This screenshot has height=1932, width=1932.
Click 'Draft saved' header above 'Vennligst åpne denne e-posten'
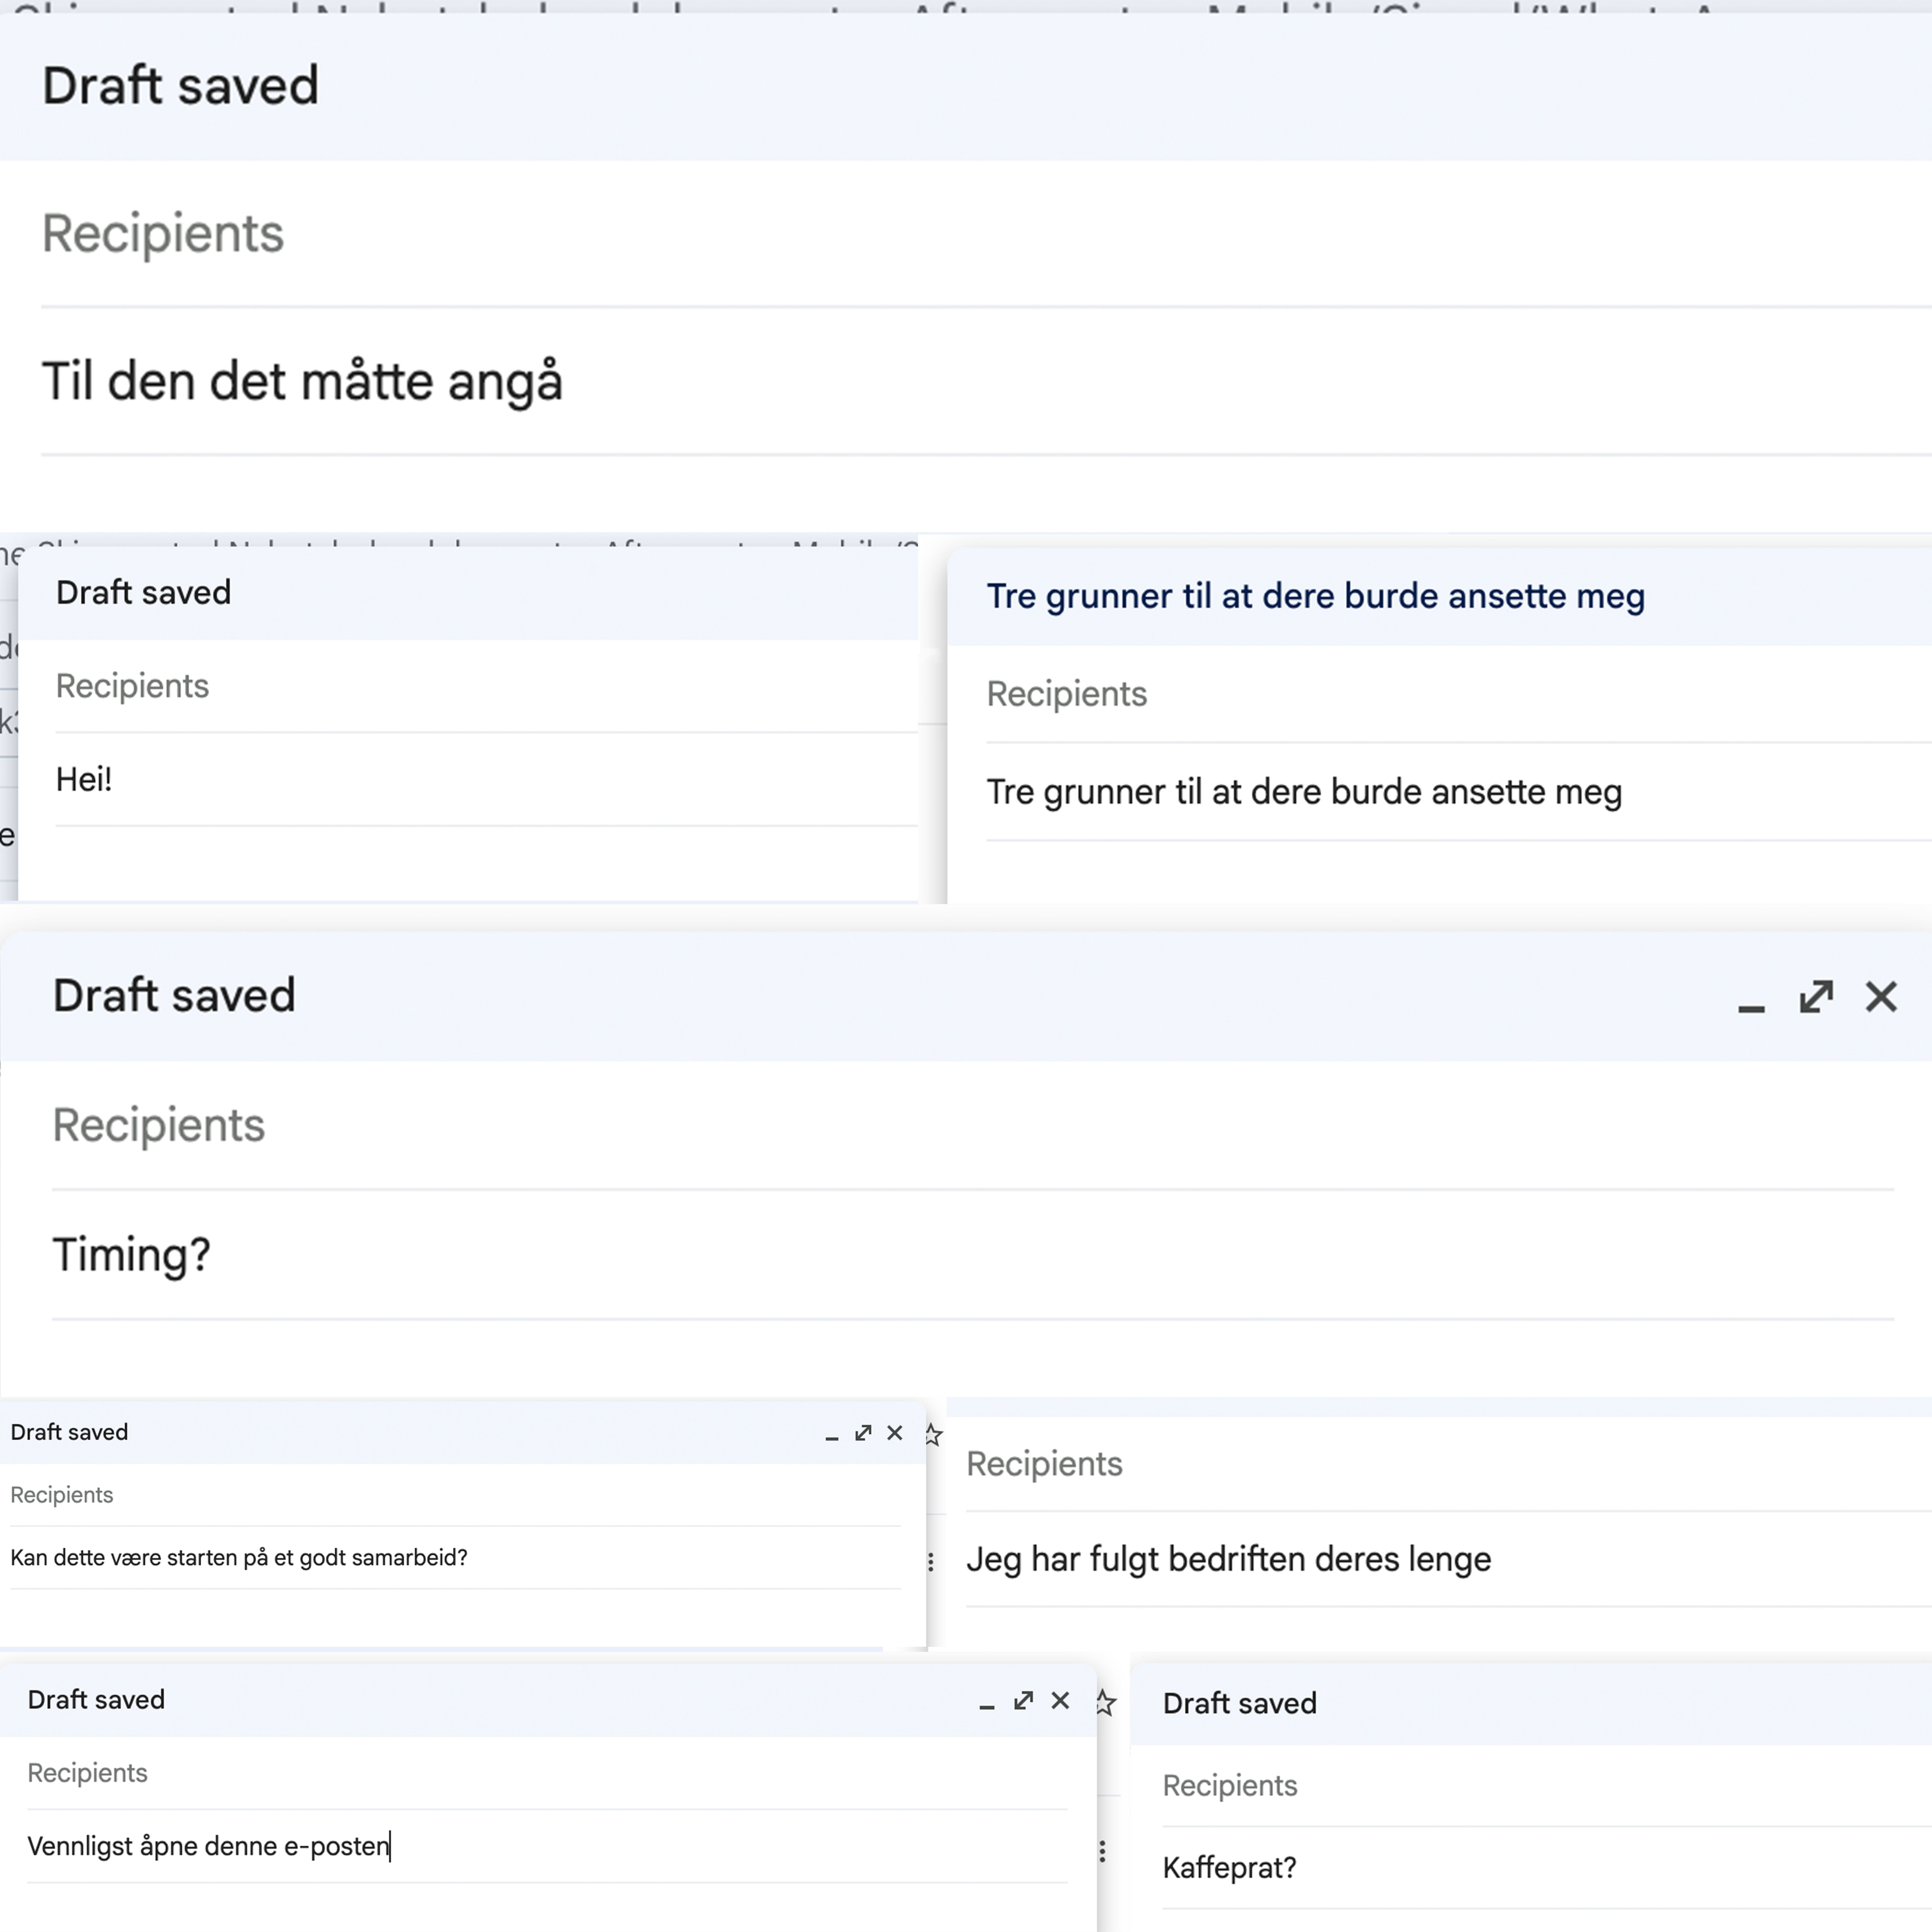[96, 1700]
